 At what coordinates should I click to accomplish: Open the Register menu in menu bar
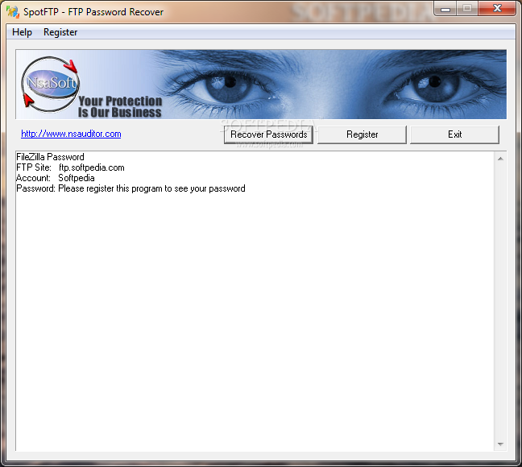[60, 32]
